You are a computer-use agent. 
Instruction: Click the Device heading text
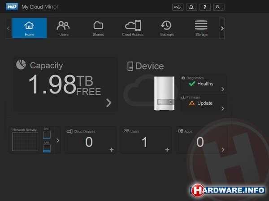(x=150, y=66)
